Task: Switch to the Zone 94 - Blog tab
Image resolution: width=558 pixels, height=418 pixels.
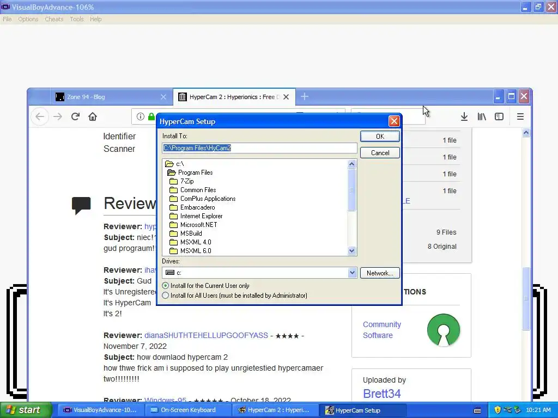Action: tap(111, 97)
